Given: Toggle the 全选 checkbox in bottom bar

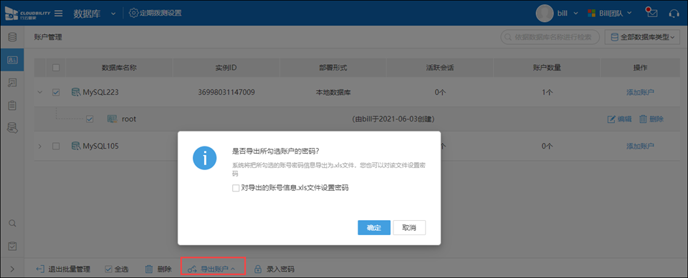Looking at the screenshot, I should [108, 269].
